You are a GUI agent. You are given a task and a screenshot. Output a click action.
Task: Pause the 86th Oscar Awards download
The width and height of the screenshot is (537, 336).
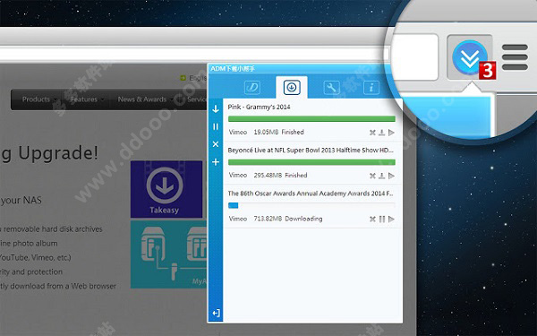[382, 220]
